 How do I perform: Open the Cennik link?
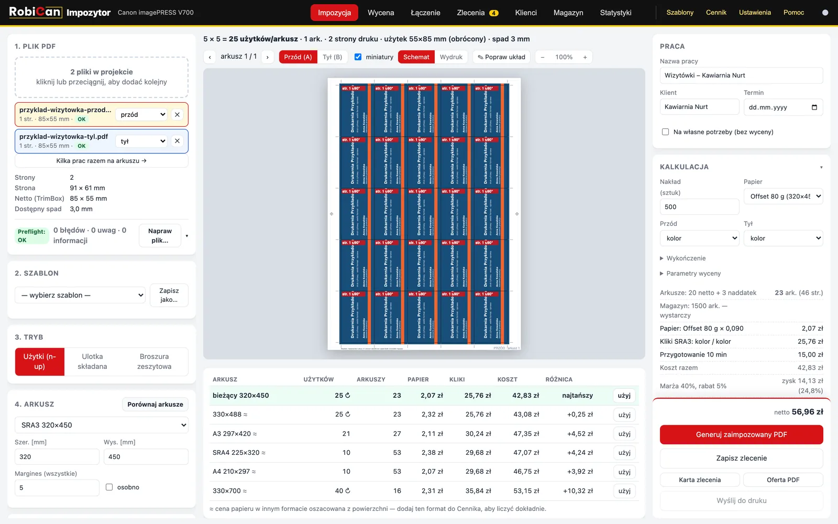(716, 13)
